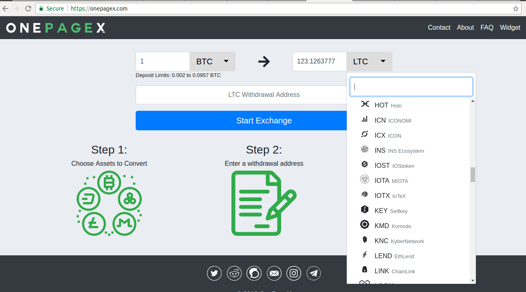Image resolution: width=526 pixels, height=292 pixels.
Task: Click the list scroll down arrow
Action: [x=473, y=281]
